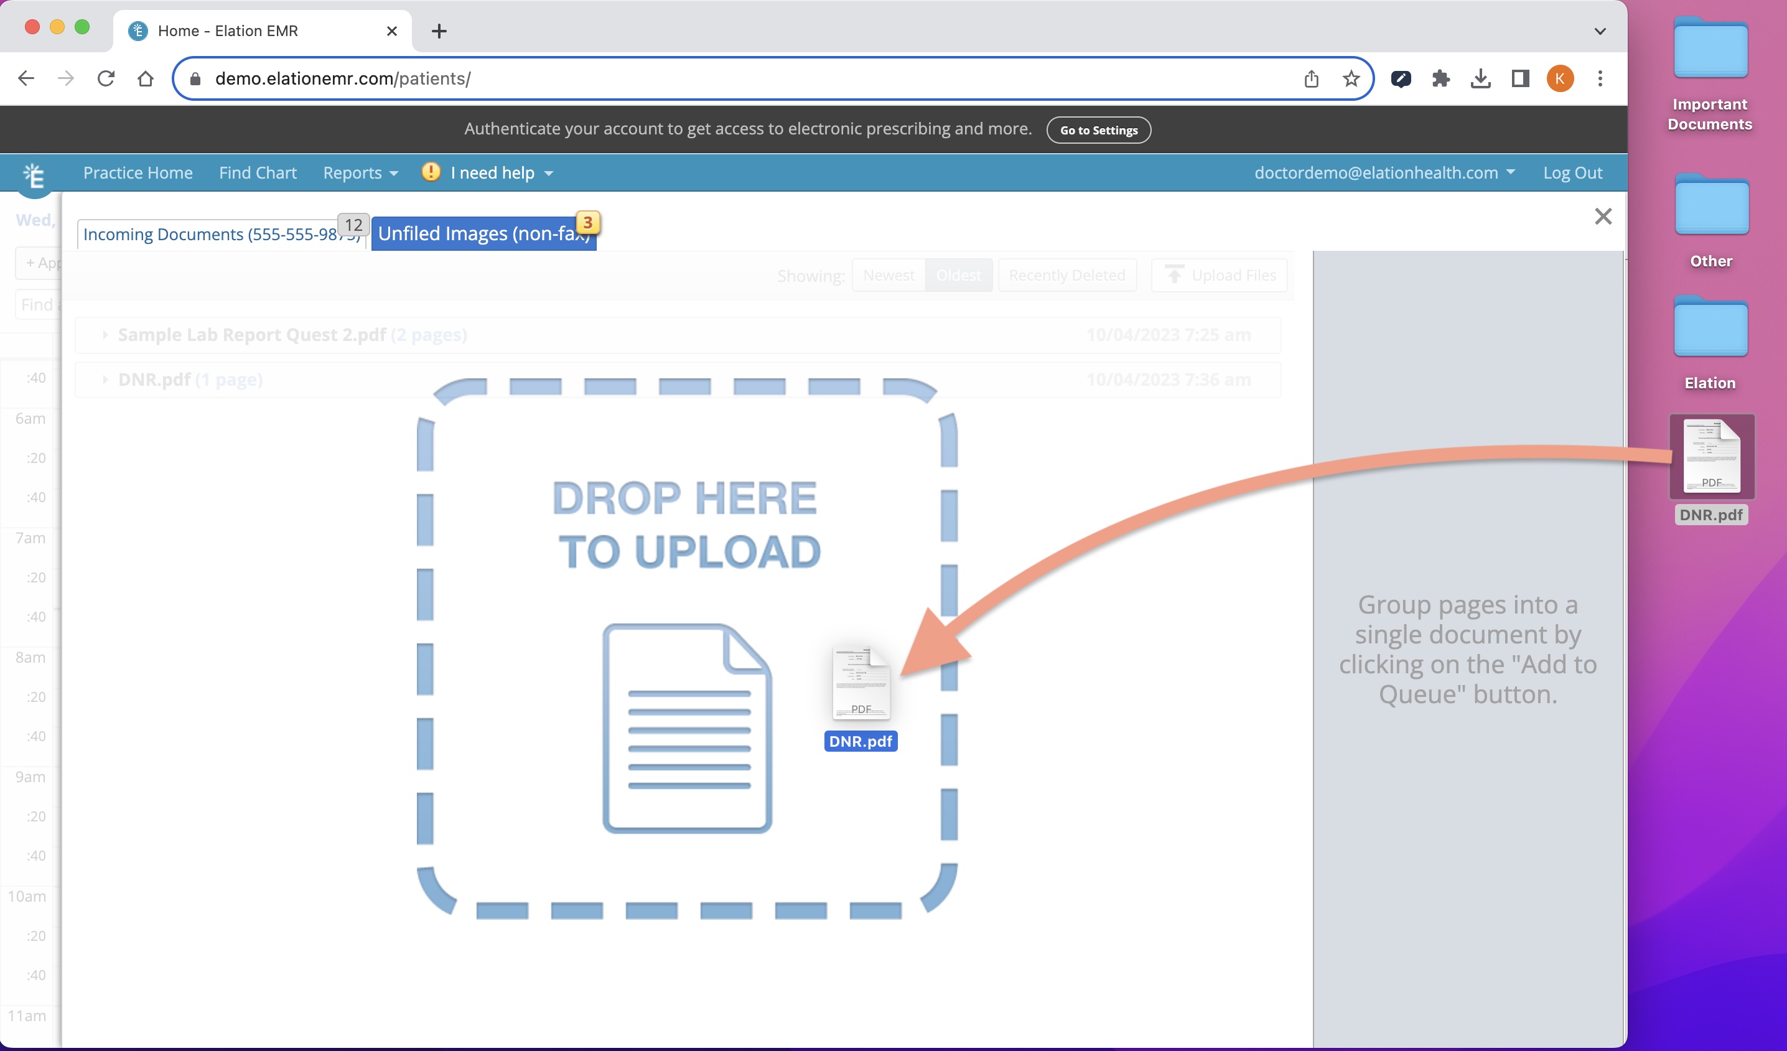Expand Sample Lab Report Quest 2.pdf row
1787x1051 pixels.
point(105,335)
